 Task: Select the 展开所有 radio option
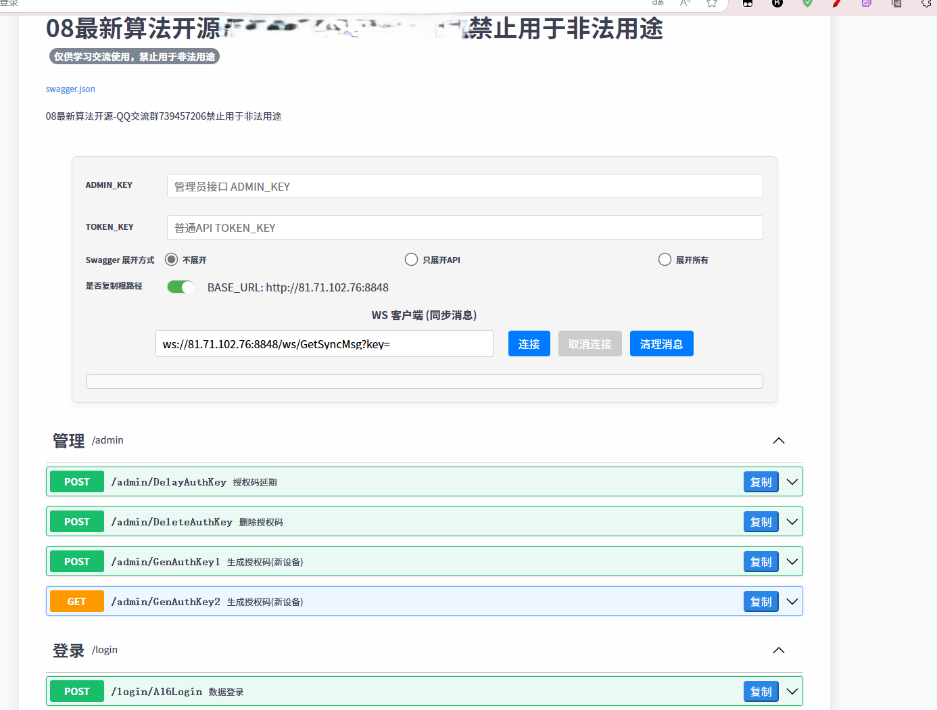tap(665, 260)
